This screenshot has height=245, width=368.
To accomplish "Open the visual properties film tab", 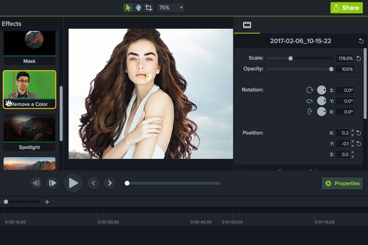I will point(247,25).
